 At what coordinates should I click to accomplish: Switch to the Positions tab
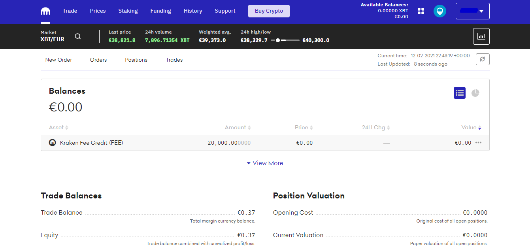coord(136,60)
